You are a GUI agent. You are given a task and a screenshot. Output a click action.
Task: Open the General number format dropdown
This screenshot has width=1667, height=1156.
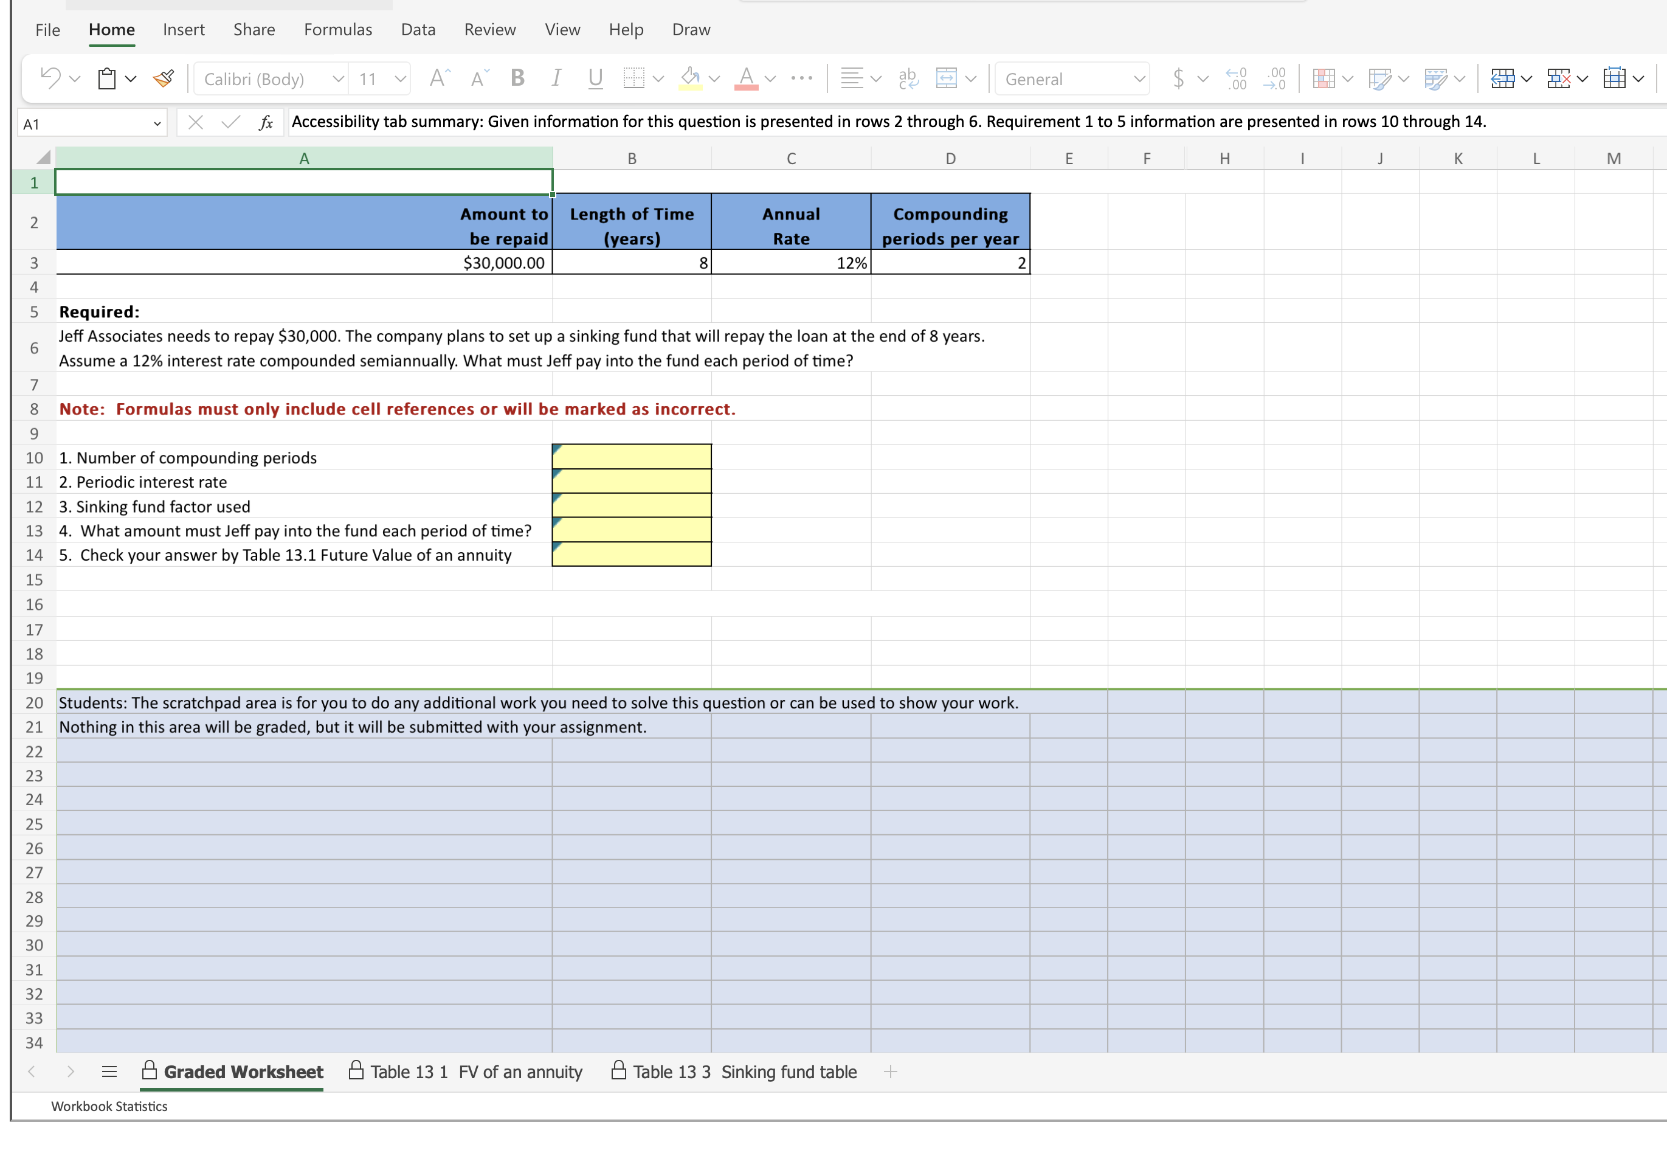[x=1137, y=79]
